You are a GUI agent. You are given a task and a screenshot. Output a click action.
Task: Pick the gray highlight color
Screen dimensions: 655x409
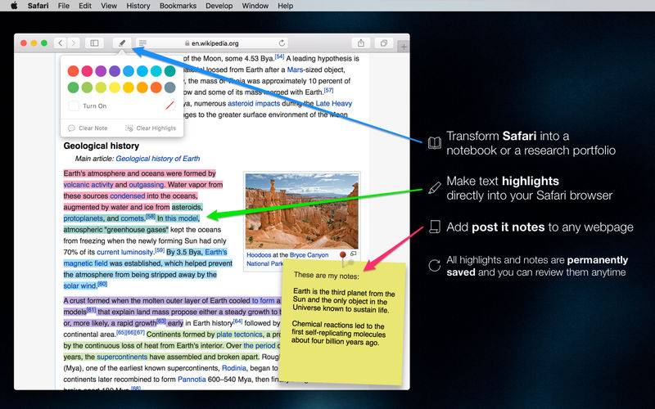click(169, 88)
